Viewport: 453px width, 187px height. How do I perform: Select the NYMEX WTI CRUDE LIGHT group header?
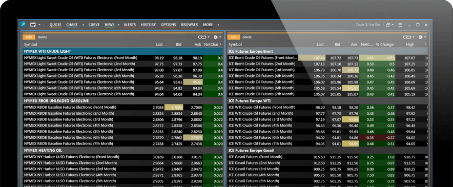coord(123,51)
